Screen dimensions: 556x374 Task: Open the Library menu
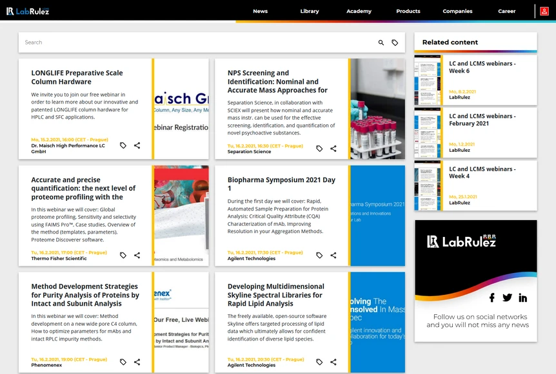[x=310, y=12]
